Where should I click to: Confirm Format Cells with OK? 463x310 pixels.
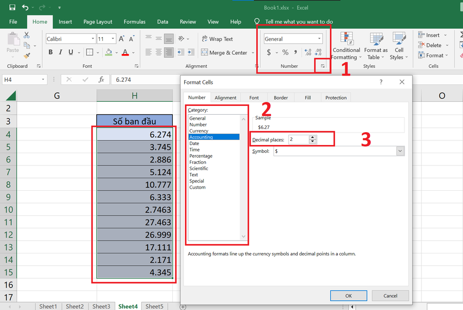point(348,296)
